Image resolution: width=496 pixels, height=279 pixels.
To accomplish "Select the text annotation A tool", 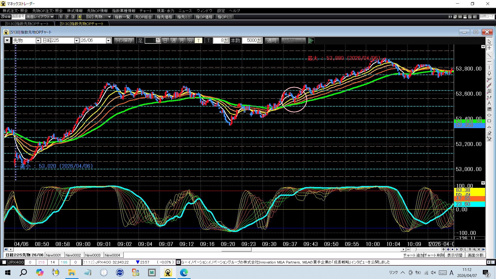I will [x=489, y=103].
